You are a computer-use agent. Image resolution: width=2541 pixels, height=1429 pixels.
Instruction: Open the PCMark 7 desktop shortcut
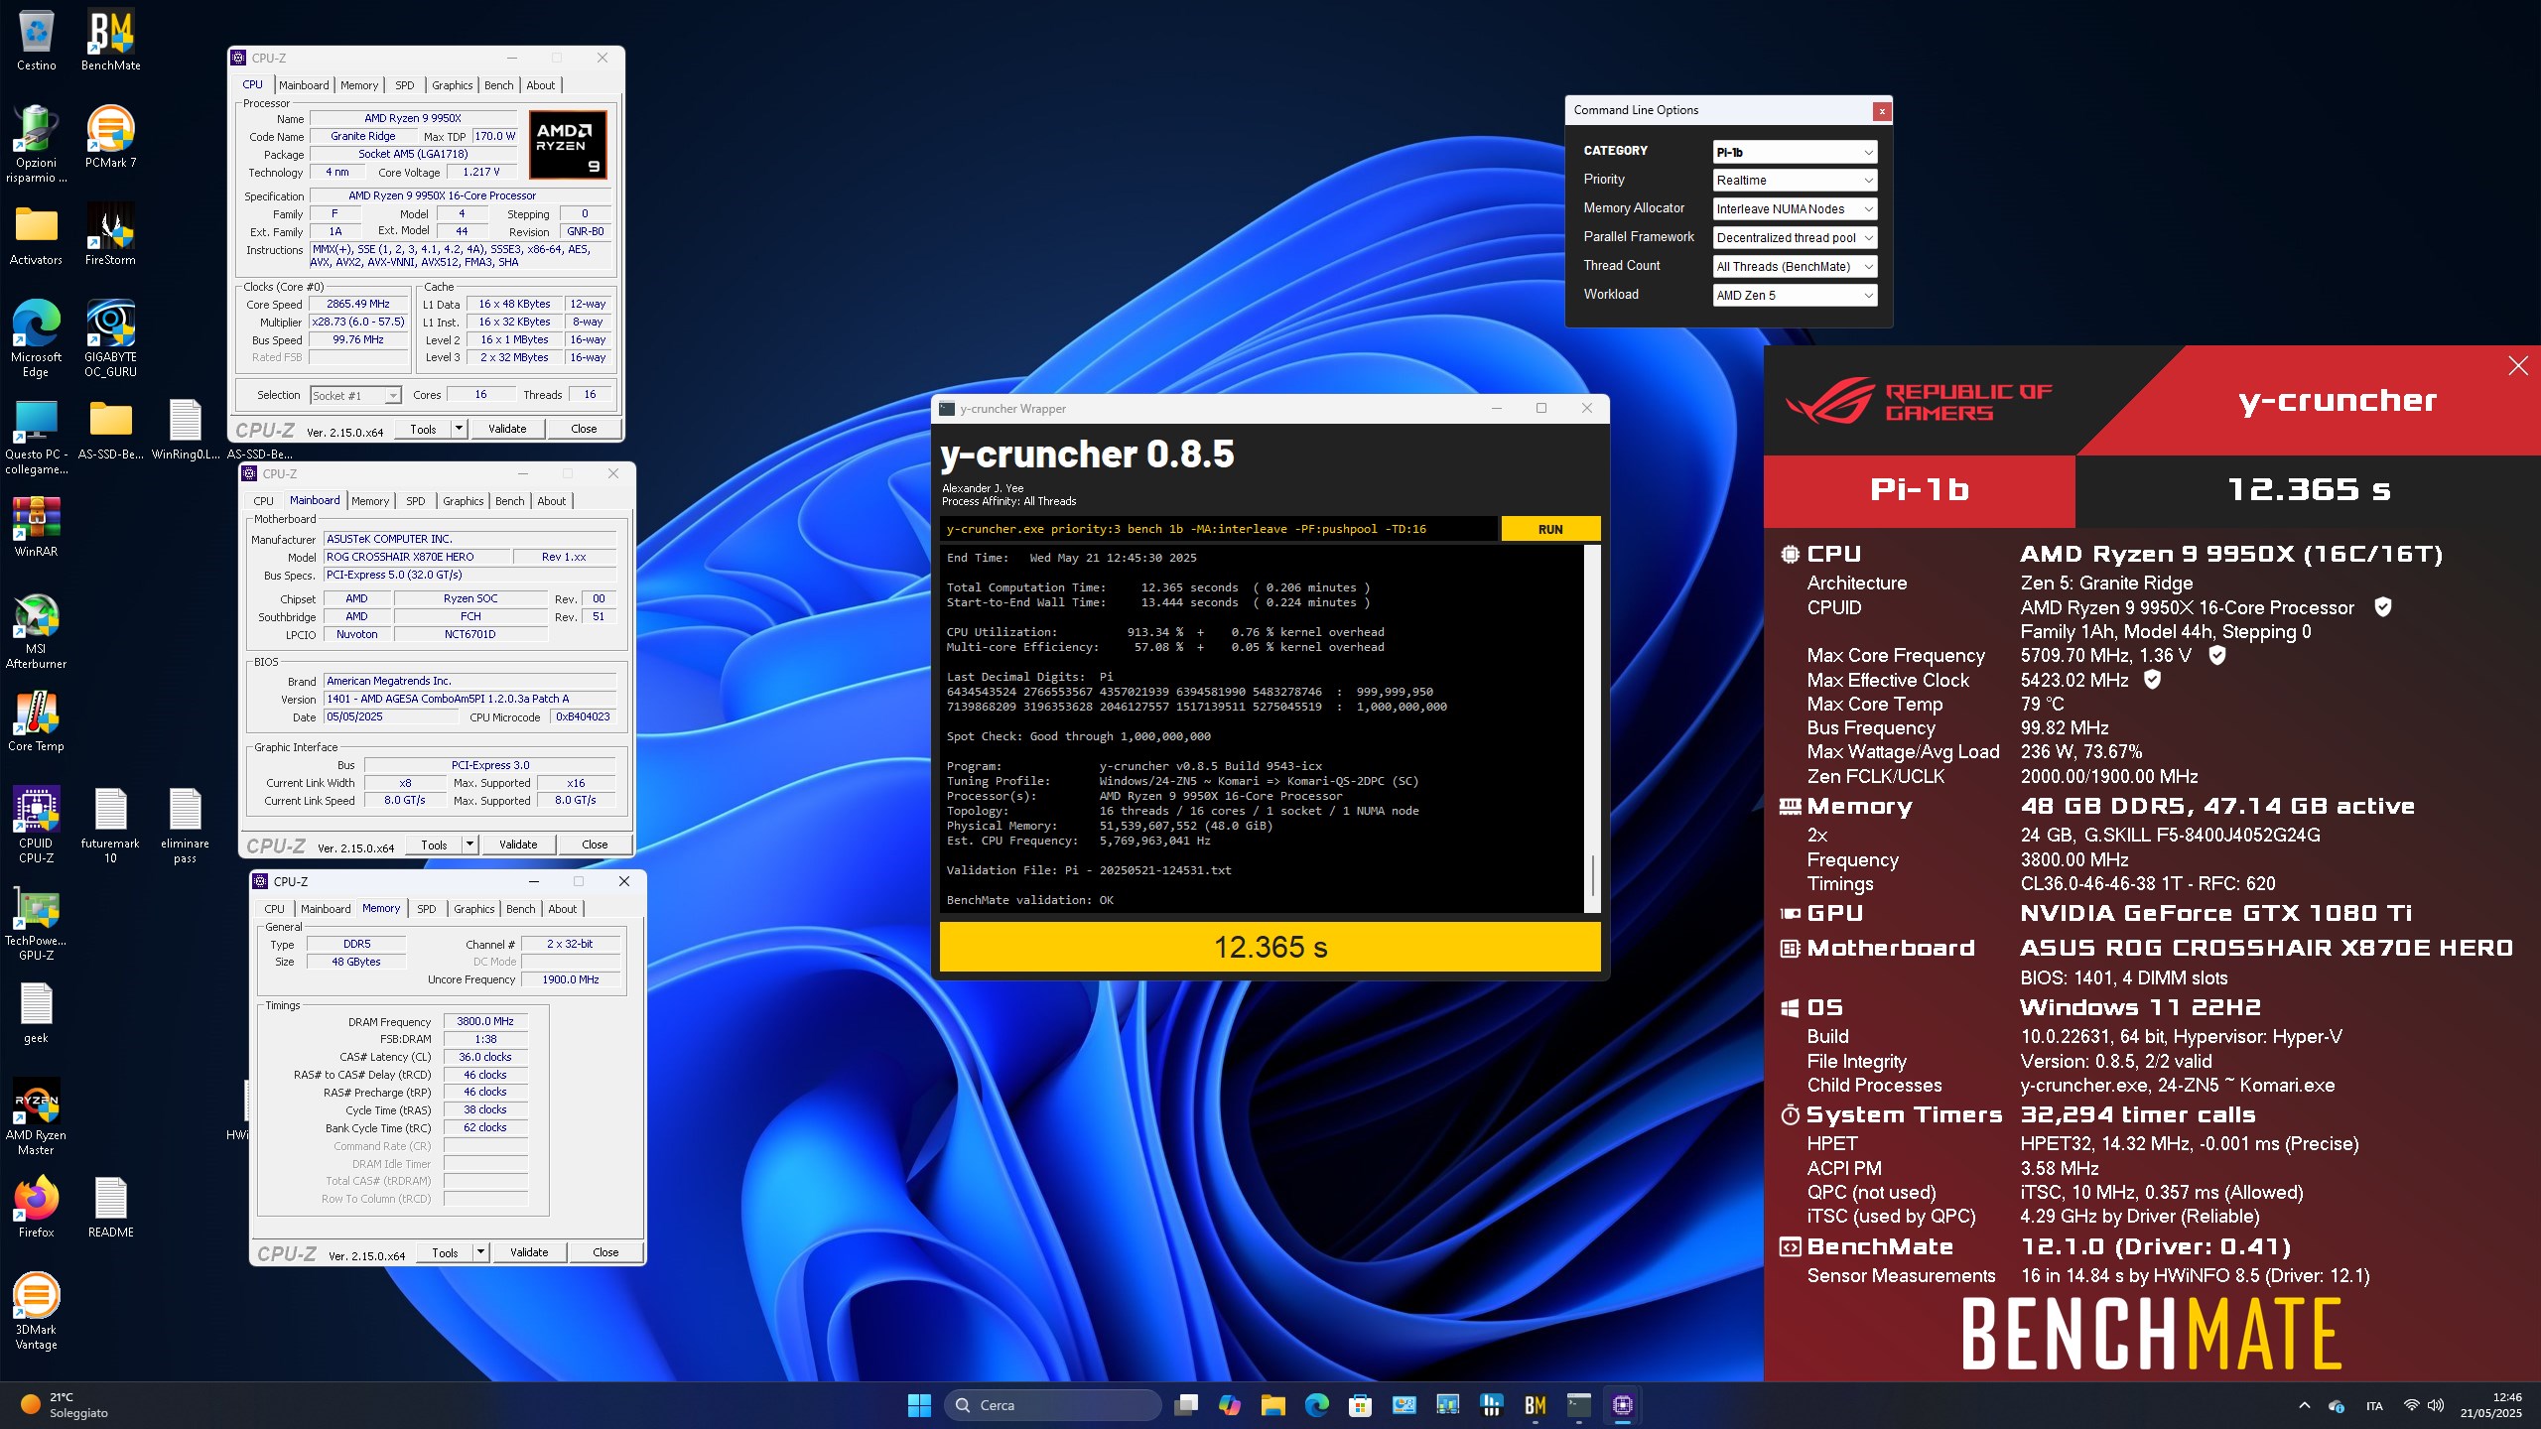tap(110, 137)
